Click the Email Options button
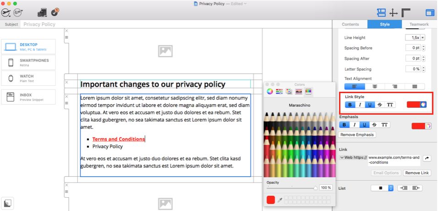 386,173
